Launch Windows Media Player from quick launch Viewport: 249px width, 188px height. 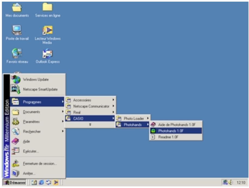(56, 183)
